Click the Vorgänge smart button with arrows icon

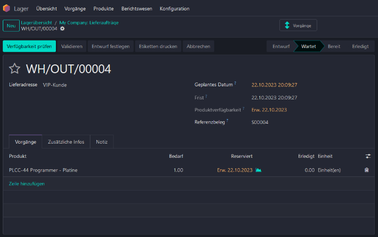click(298, 25)
